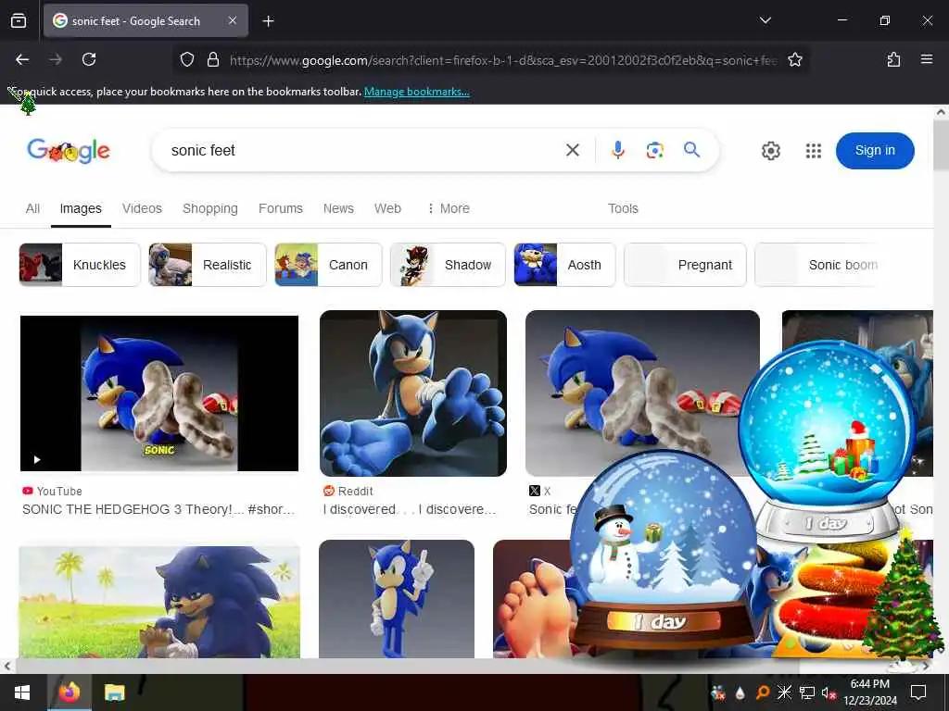Click the Sign in button

pyautogui.click(x=875, y=151)
